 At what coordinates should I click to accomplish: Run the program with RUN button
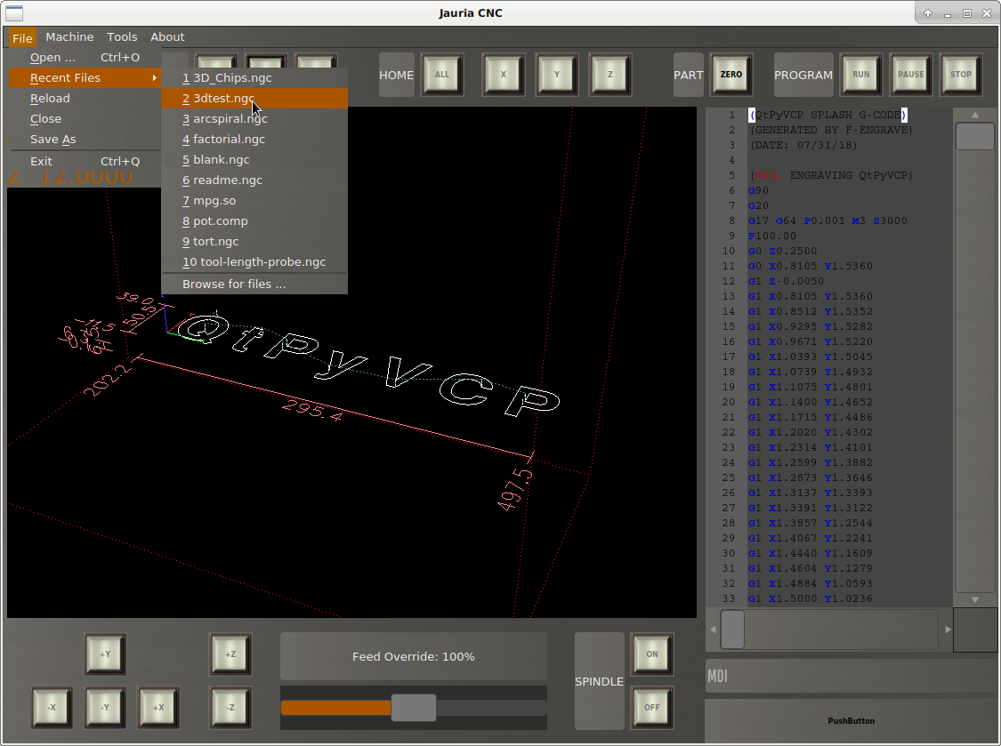pos(861,75)
